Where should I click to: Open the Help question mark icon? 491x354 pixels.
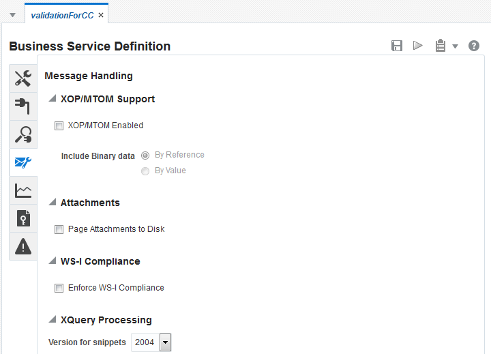(474, 46)
